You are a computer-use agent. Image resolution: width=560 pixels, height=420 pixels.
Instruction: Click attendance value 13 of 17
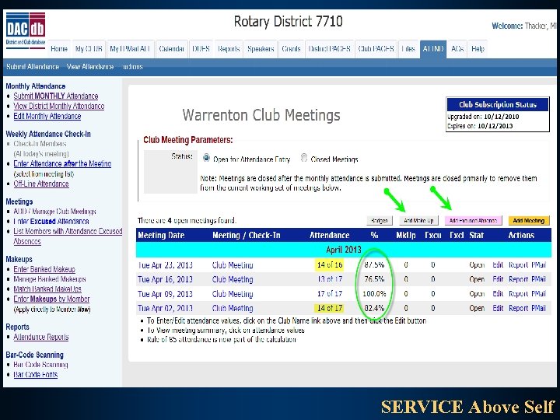coord(330,279)
